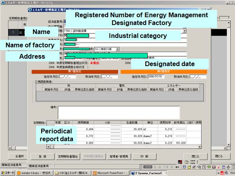This screenshot has height=176, width=235.
Task: Click 第1種 取消年月日 date field
Action: (x=109, y=77)
